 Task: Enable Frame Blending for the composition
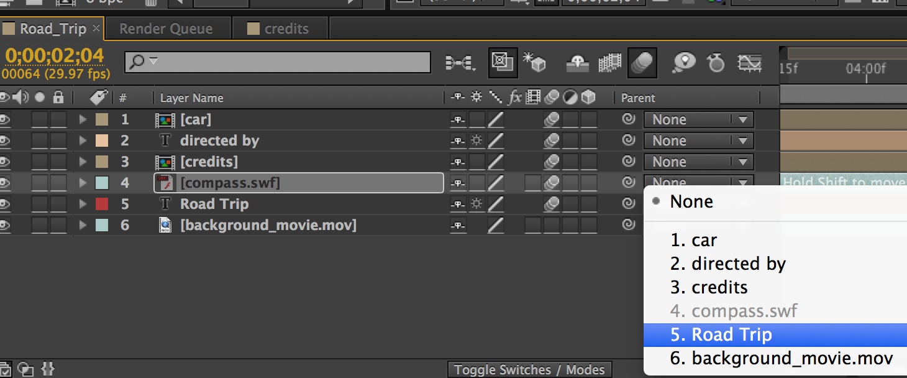pyautogui.click(x=609, y=62)
